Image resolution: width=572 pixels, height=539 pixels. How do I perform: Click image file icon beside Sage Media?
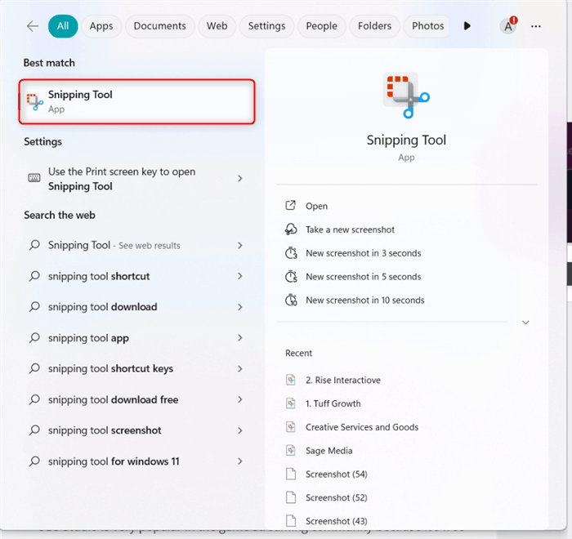pos(291,450)
